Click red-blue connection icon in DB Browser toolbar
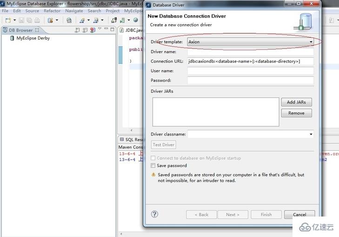339x237 pixels. [93, 30]
